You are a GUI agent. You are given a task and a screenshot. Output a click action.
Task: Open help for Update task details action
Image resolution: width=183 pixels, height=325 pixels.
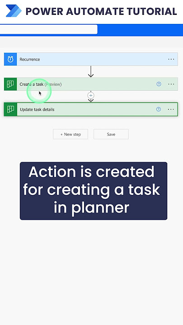pos(159,109)
